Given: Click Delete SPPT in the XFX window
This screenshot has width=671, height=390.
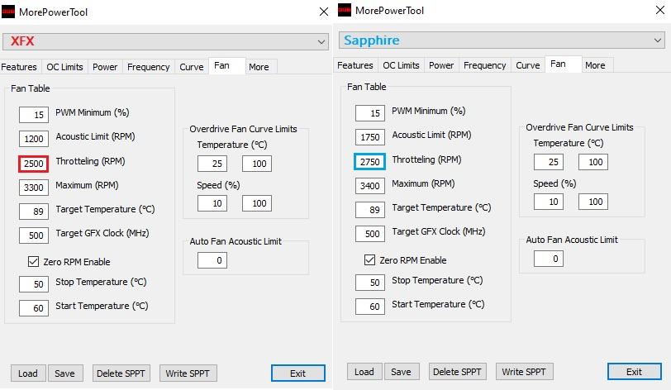Looking at the screenshot, I should 121,373.
